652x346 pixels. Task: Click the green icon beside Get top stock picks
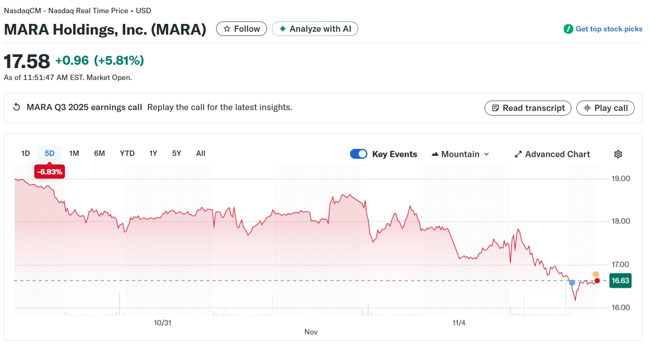569,29
